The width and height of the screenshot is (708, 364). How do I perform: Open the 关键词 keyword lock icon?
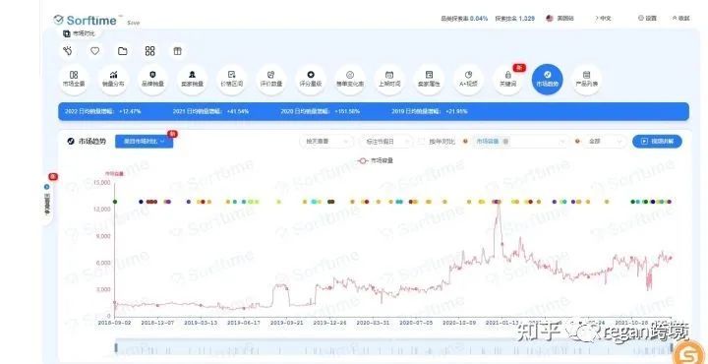(507, 80)
